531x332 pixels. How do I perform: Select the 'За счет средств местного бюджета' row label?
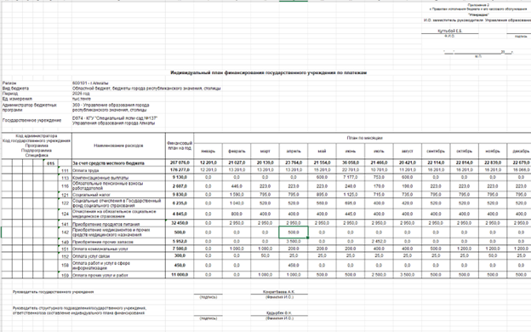pyautogui.click(x=118, y=163)
